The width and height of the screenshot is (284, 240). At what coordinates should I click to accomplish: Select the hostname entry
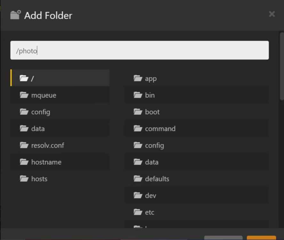click(x=60, y=162)
